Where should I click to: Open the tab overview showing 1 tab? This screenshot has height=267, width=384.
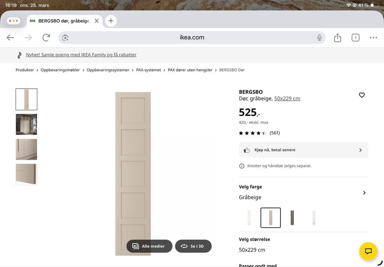[355, 37]
